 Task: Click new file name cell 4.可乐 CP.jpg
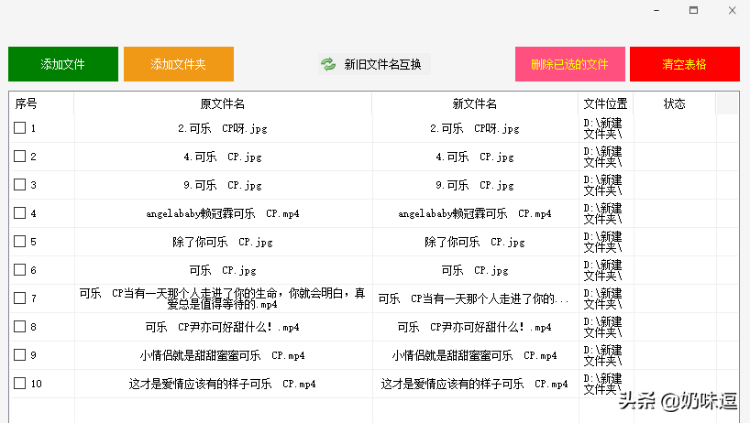click(475, 157)
